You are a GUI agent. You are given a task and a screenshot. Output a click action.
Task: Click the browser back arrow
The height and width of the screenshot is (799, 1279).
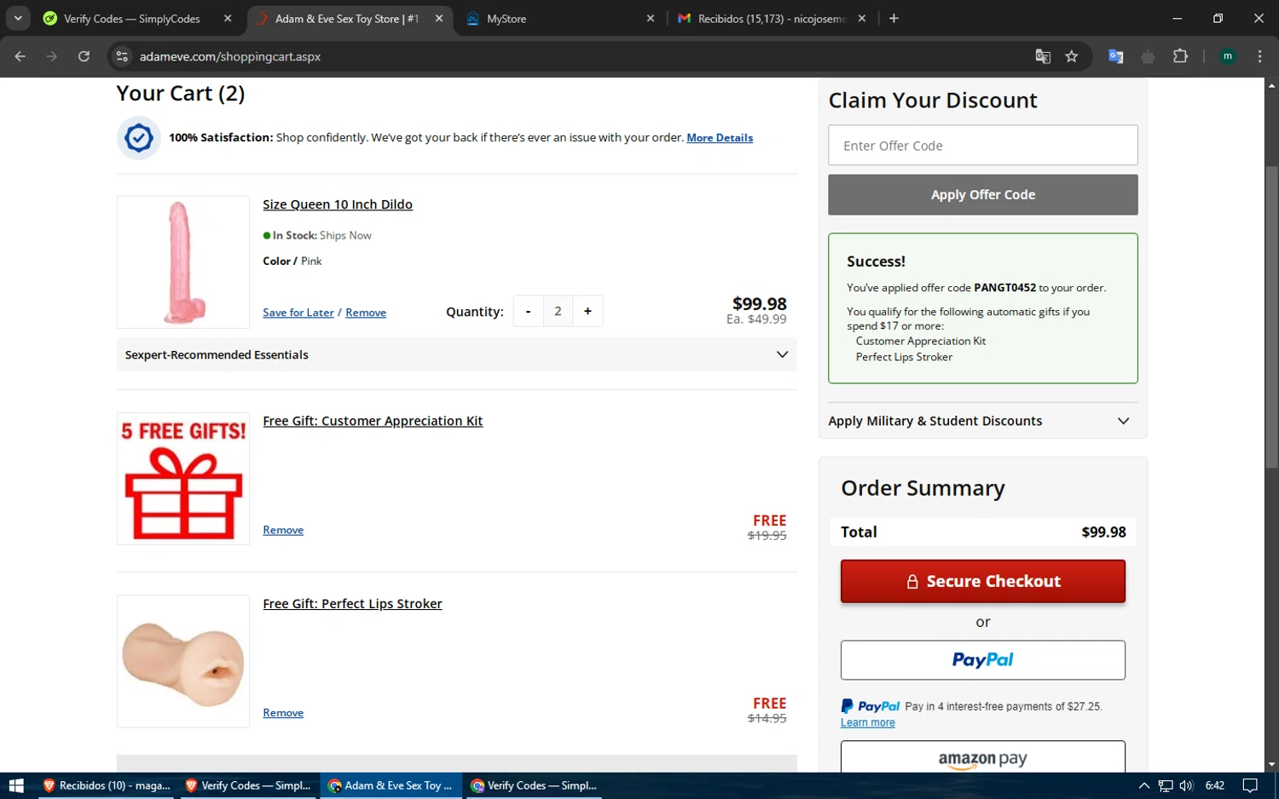20,56
